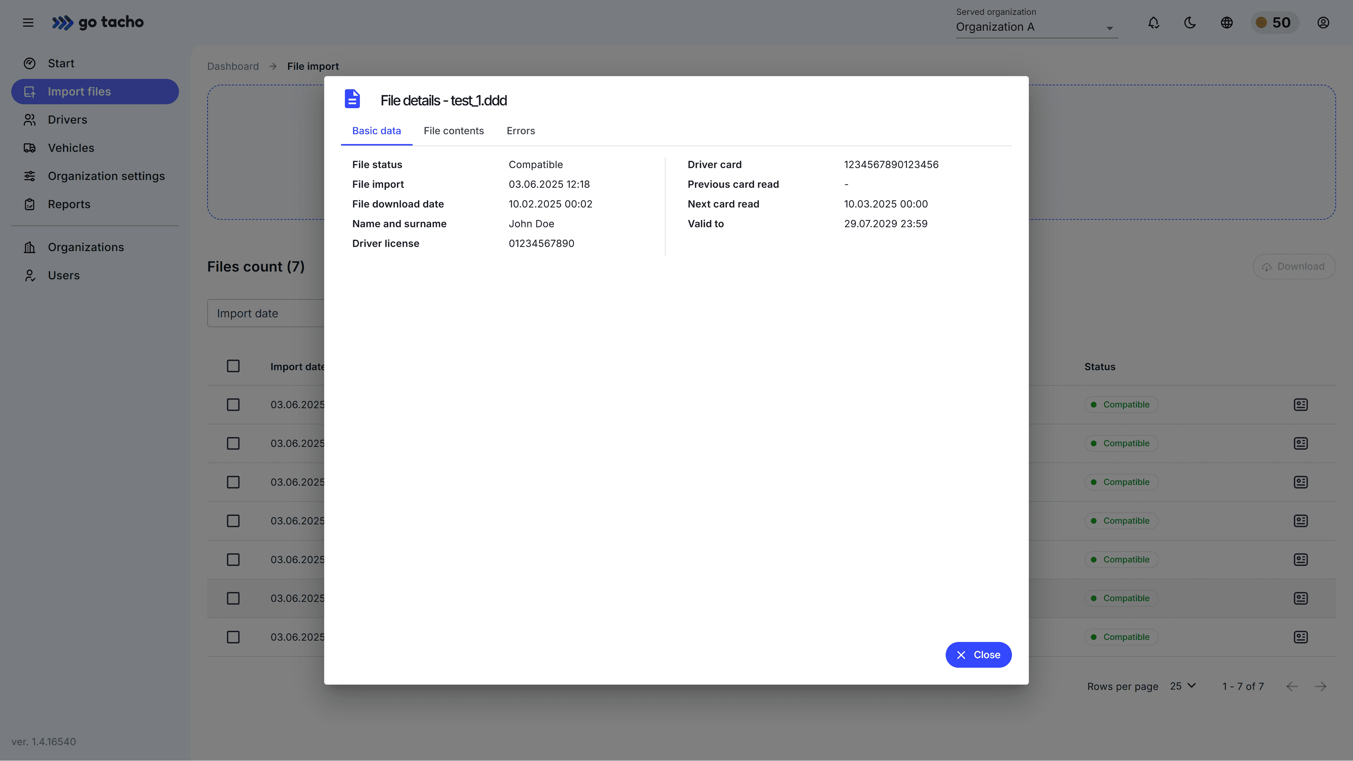Viewport: 1353px width, 761px height.
Task: Open Drivers in the sidebar
Action: 67,120
